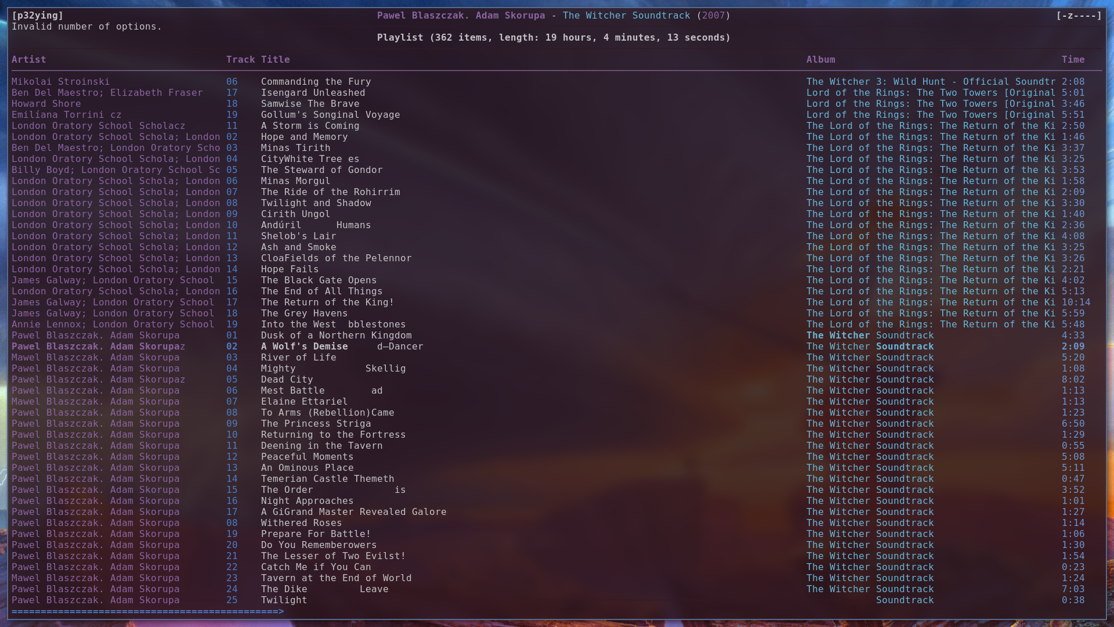Click the playback progress bar arrow
This screenshot has width=1114, height=627.
[x=280, y=611]
